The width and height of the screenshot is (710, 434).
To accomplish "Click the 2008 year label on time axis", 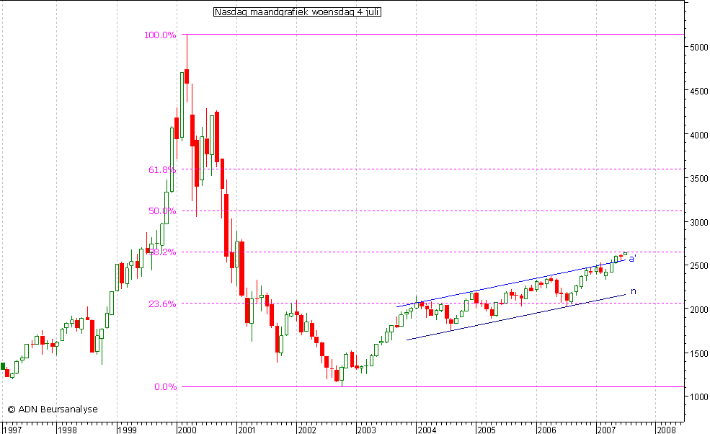I will pos(665,430).
